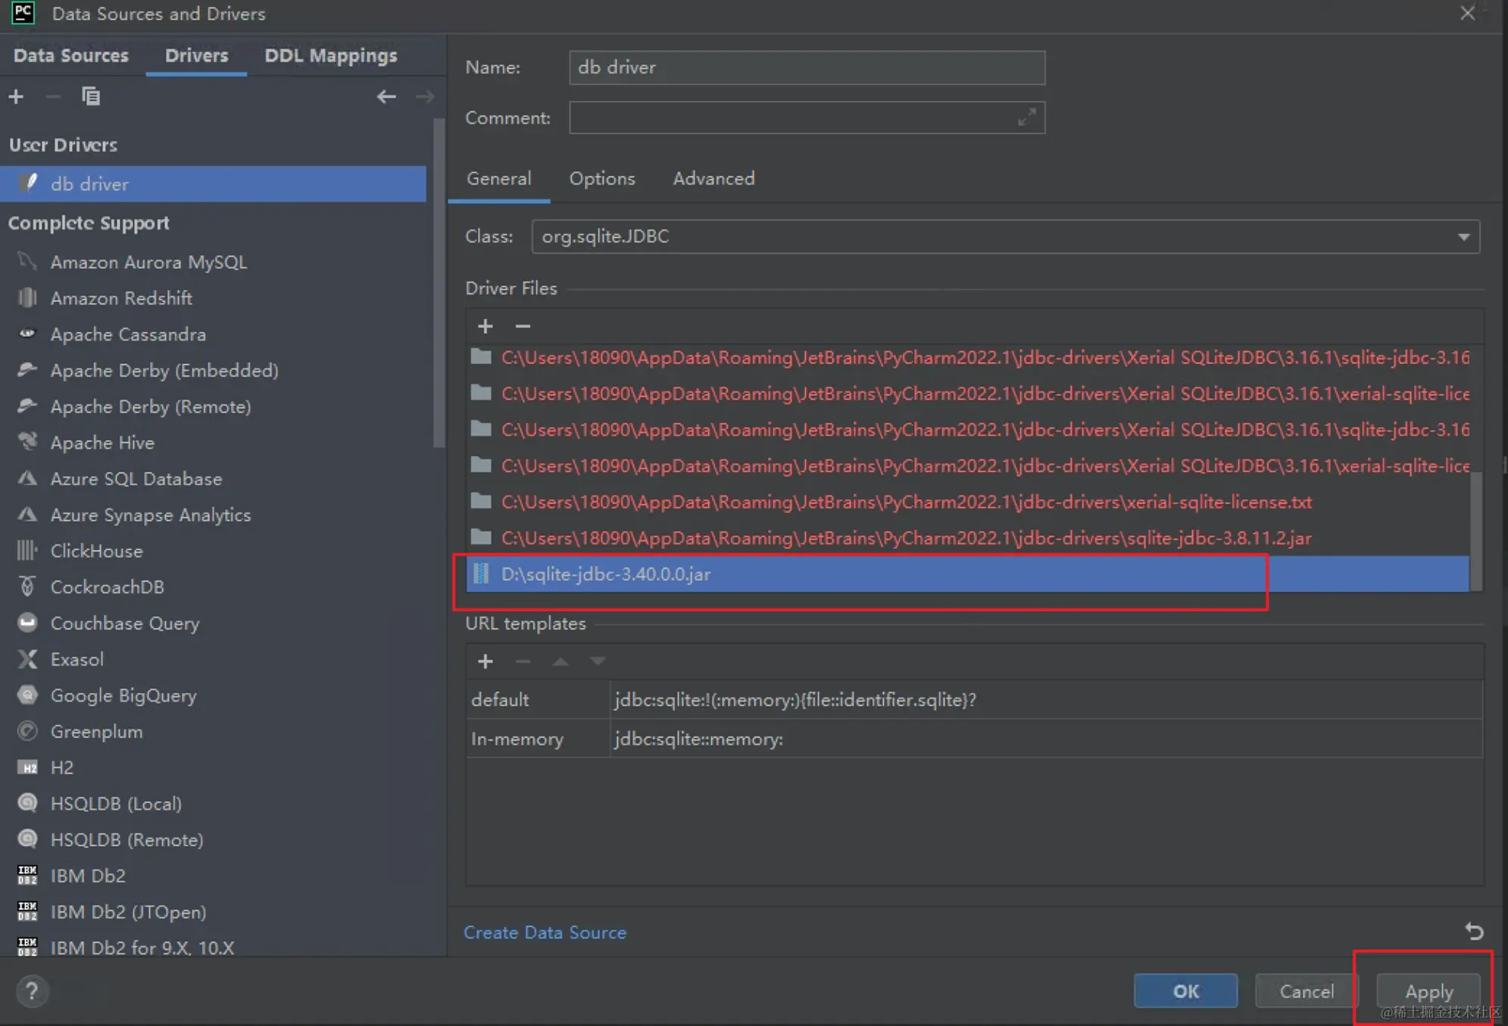Move URL template down arrow
Viewport: 1508px width, 1026px height.
pyautogui.click(x=598, y=662)
